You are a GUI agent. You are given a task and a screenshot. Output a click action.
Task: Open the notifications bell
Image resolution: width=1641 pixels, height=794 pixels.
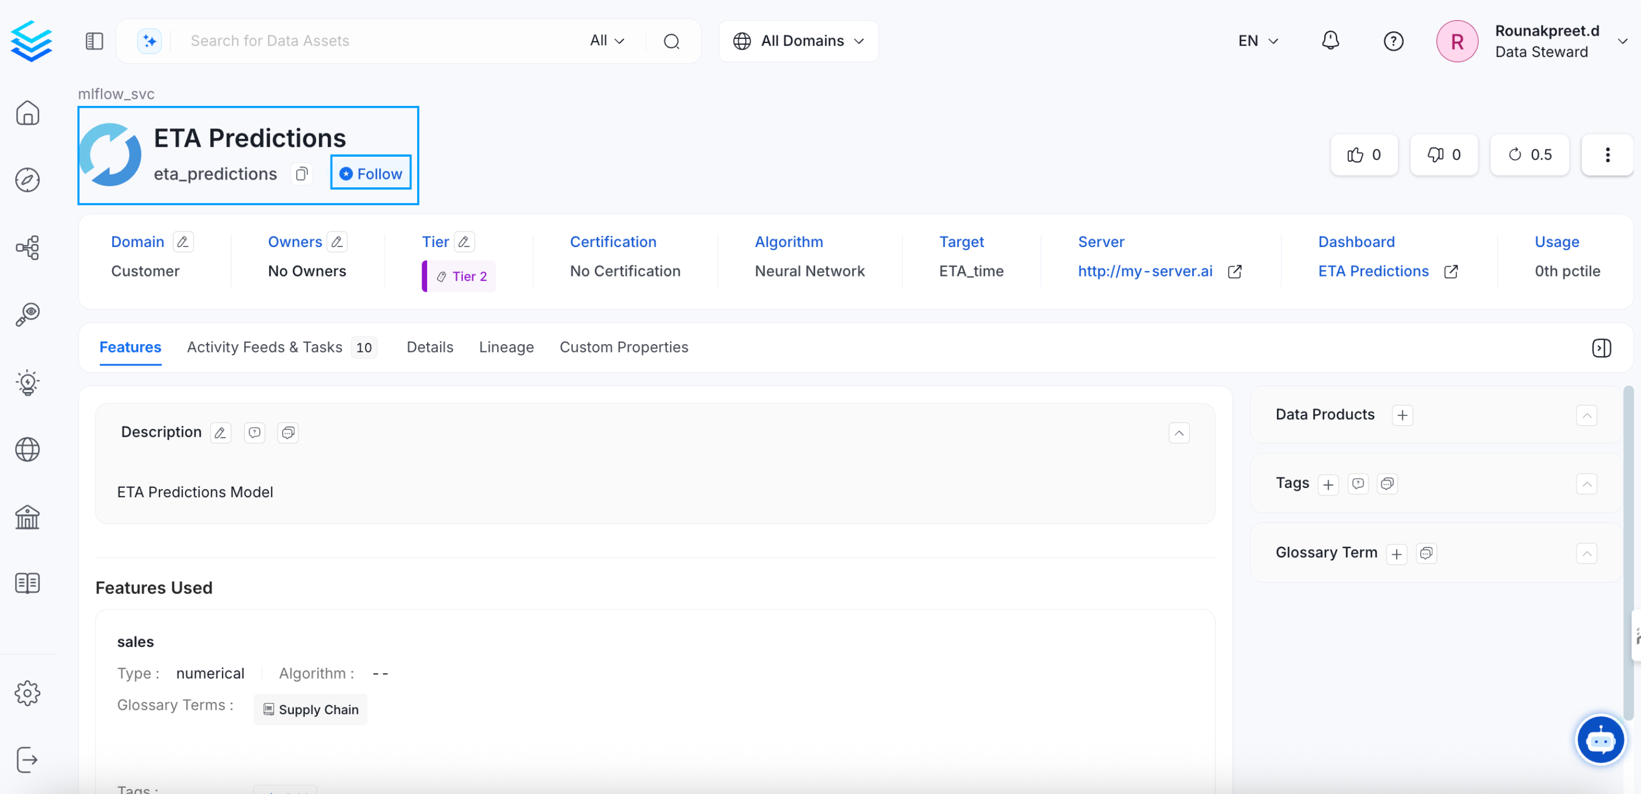point(1330,40)
